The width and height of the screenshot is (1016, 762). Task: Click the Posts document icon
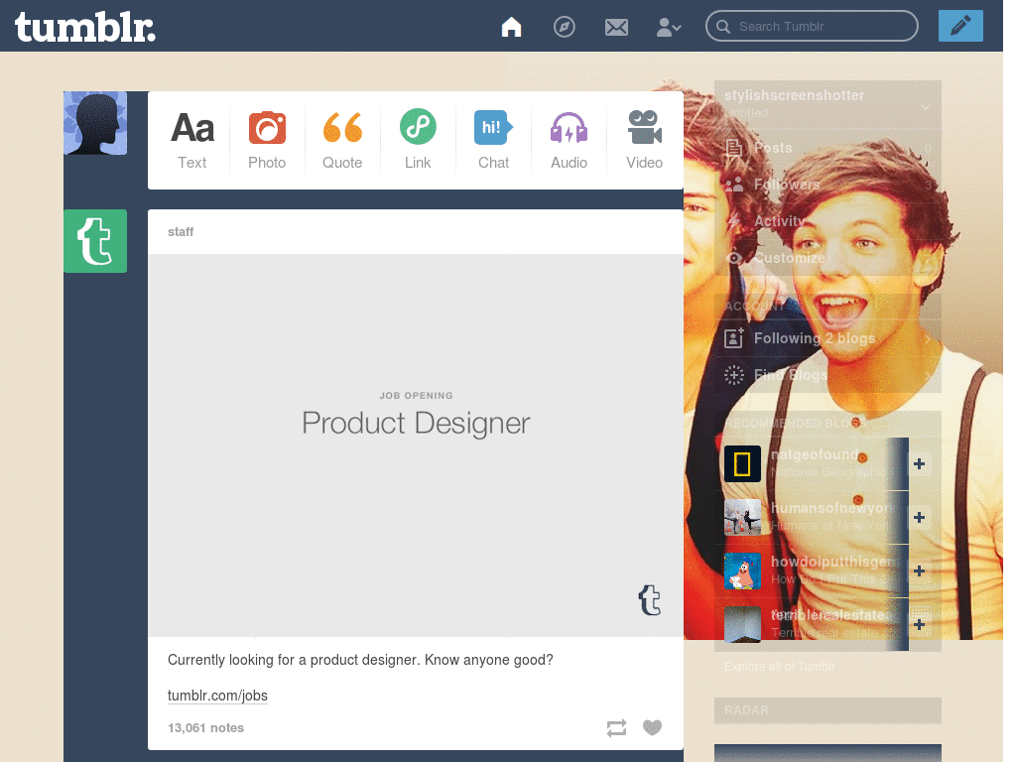[733, 149]
